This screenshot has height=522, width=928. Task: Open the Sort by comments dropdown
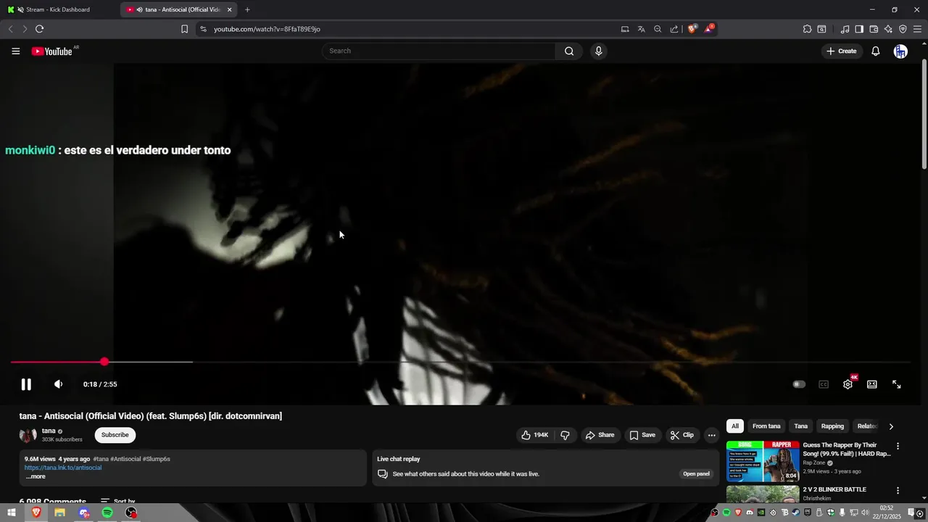point(117,501)
